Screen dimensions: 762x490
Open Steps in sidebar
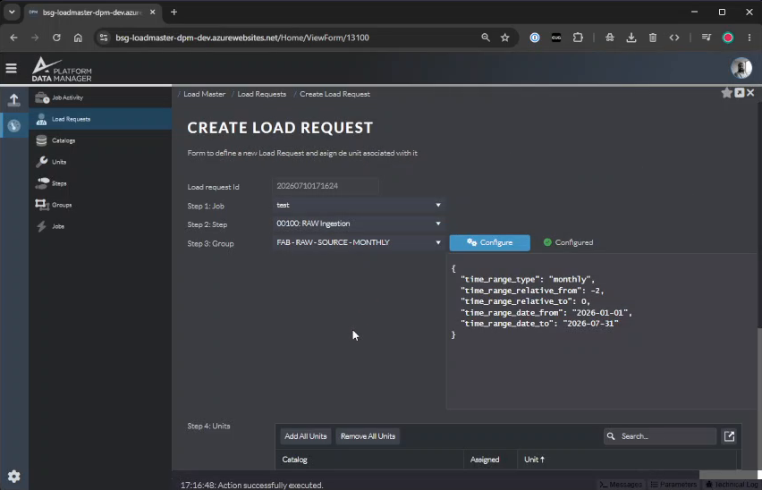pos(100,183)
